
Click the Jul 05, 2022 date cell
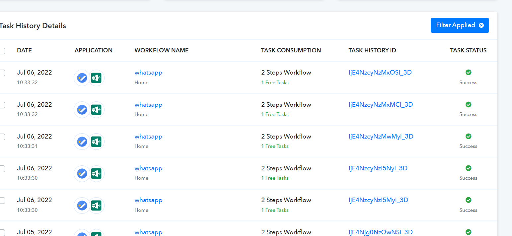tap(35, 232)
